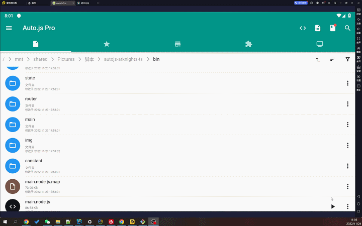Tap the Android home circle button

coord(358,204)
